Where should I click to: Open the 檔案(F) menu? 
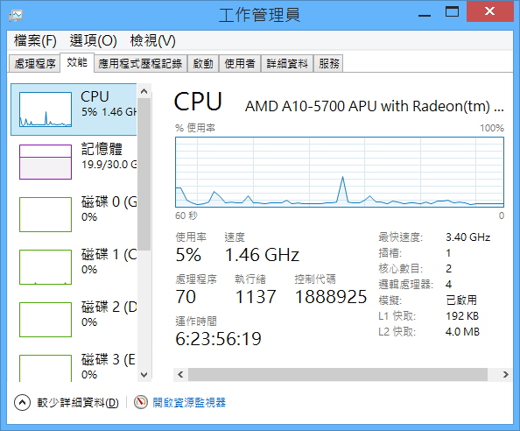(x=35, y=41)
